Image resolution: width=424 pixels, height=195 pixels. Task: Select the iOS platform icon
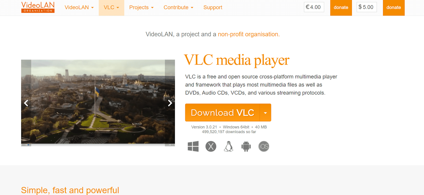click(x=264, y=146)
